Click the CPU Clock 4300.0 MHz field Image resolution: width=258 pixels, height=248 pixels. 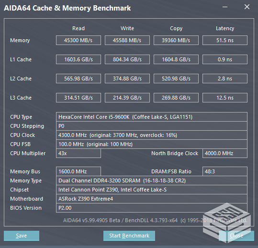[152, 135]
